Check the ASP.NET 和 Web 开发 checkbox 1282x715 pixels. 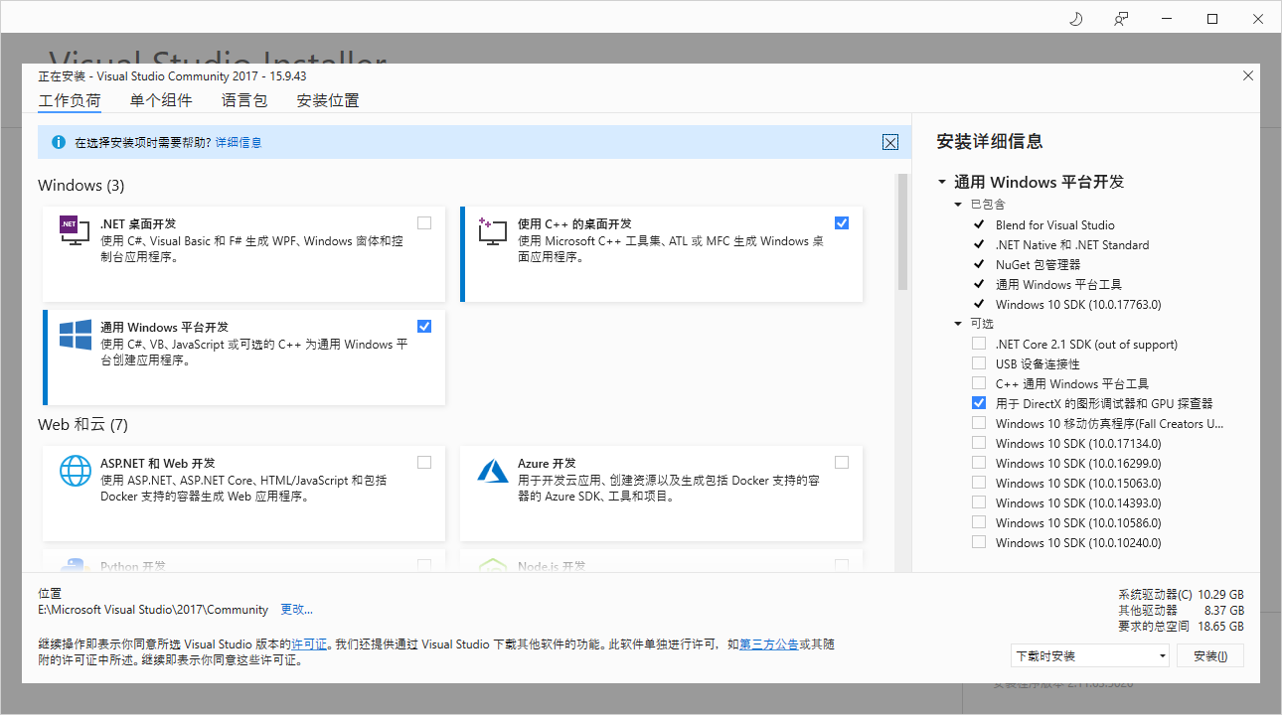424,462
